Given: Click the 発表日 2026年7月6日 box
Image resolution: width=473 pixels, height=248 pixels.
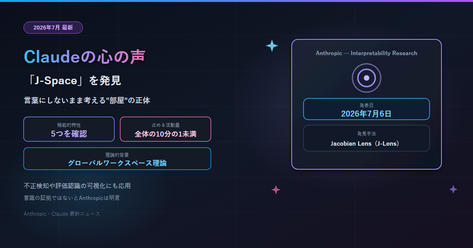Looking at the screenshot, I should pyautogui.click(x=367, y=109).
